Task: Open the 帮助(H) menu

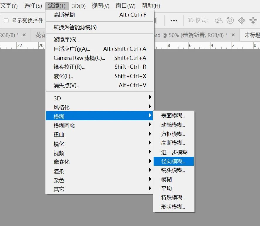Action: (151, 6)
